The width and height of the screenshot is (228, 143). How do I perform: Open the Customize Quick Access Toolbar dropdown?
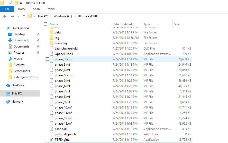(x=21, y=3)
